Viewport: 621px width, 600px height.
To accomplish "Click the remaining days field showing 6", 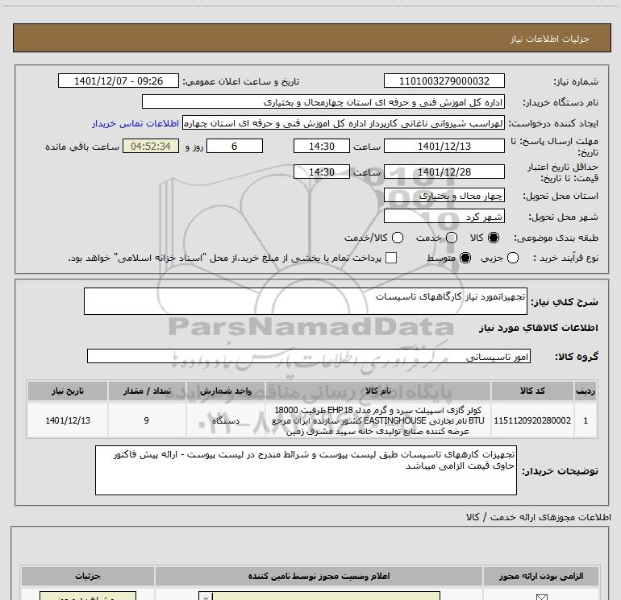I will pos(235,146).
